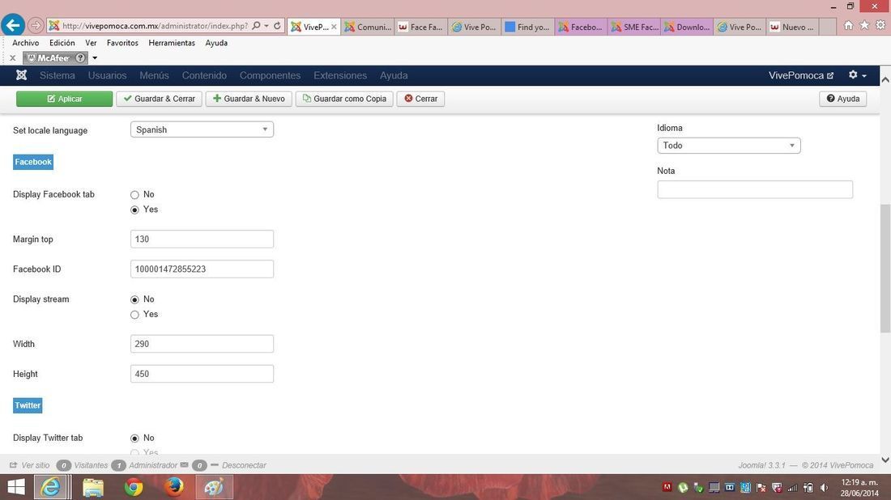Open the Joomla Ayuda menu
Screen dimensions: 891x500
click(x=394, y=75)
